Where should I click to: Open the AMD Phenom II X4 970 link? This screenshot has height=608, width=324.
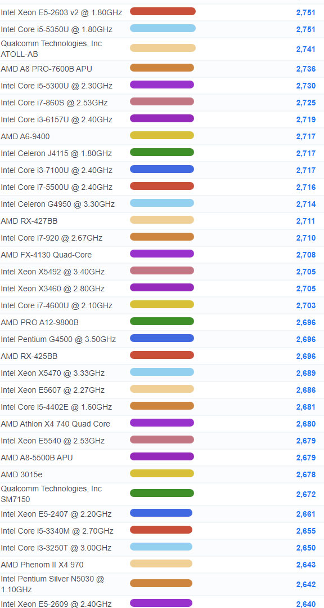(42, 564)
